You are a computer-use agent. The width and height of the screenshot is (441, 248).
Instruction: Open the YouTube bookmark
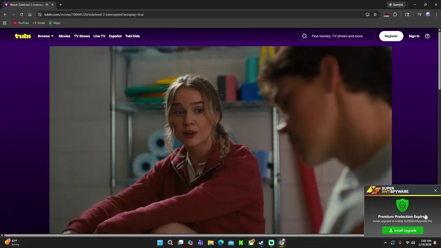pyautogui.click(x=21, y=23)
